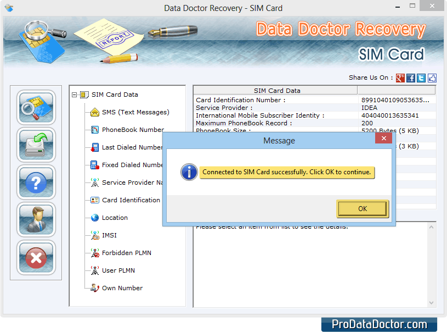Select PhoneBook Number tree item

(133, 130)
